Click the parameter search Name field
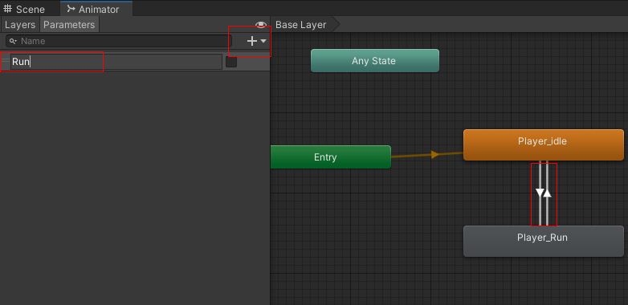This screenshot has height=305, width=628. pyautogui.click(x=119, y=41)
